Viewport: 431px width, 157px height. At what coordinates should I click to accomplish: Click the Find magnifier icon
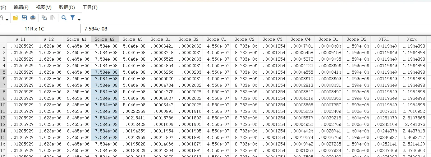64,18
